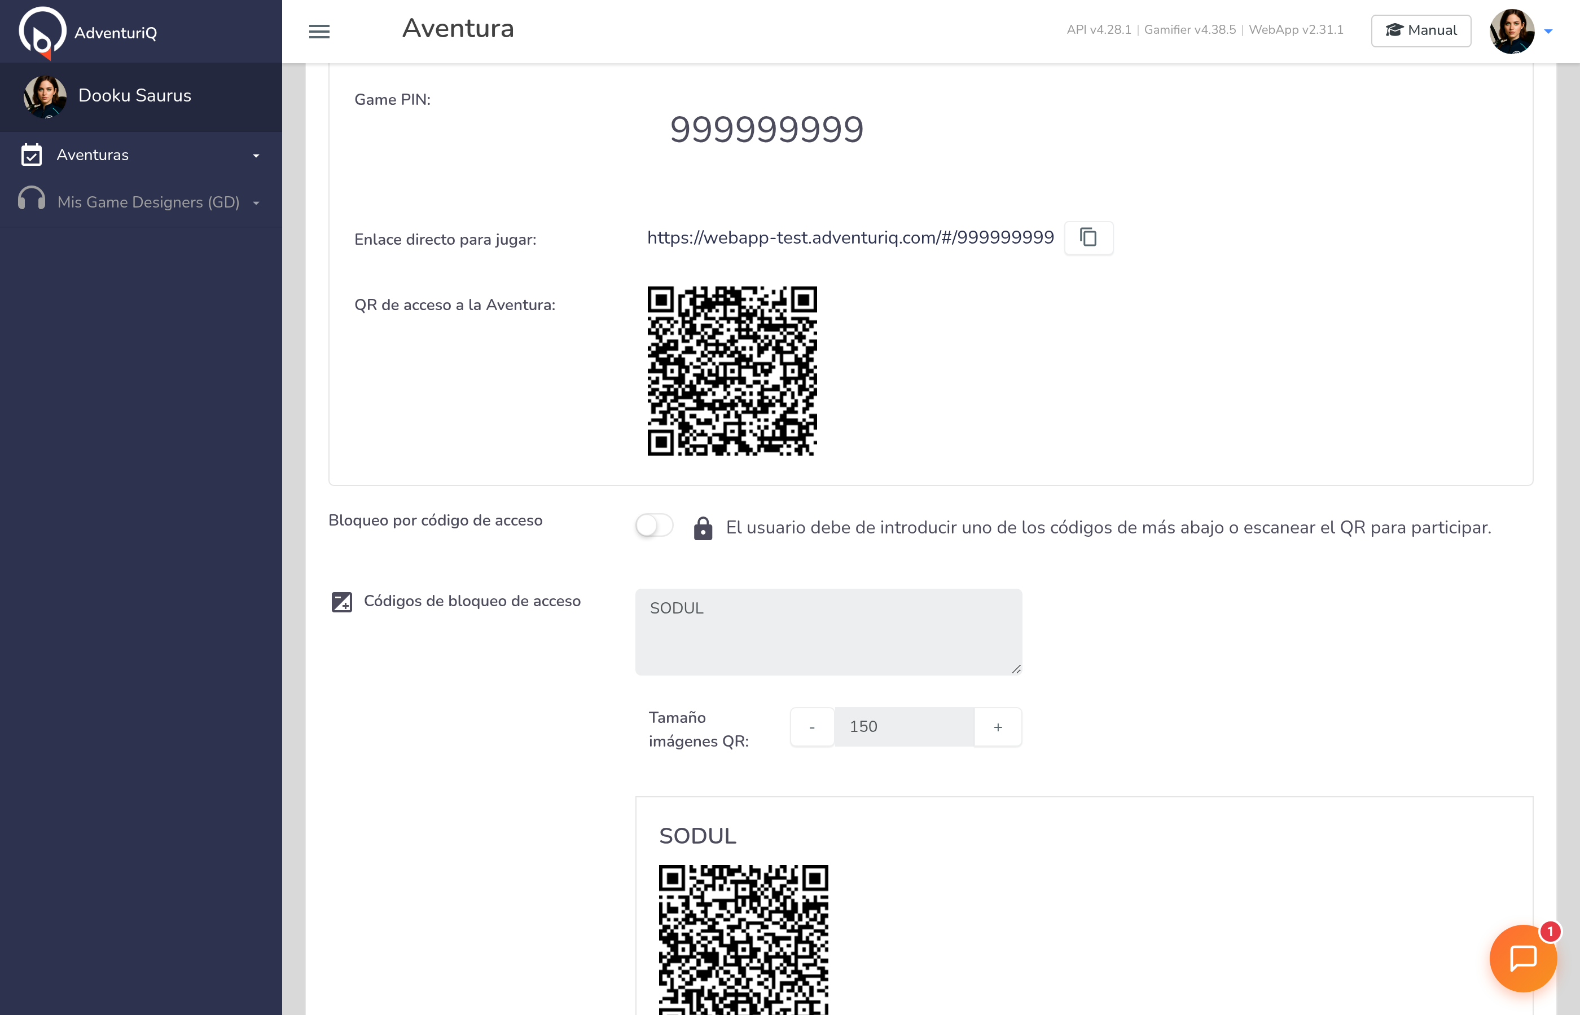This screenshot has height=1015, width=1580.
Task: Click the Aventuras calendar icon
Action: 32,155
